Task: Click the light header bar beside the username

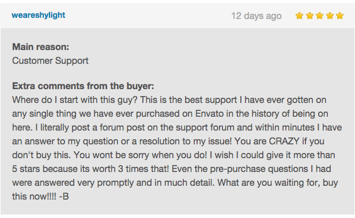Action: point(147,16)
